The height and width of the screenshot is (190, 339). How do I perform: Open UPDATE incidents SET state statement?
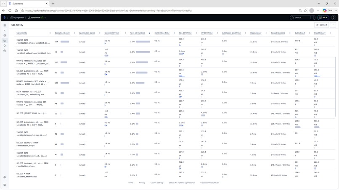pyautogui.click(x=33, y=83)
